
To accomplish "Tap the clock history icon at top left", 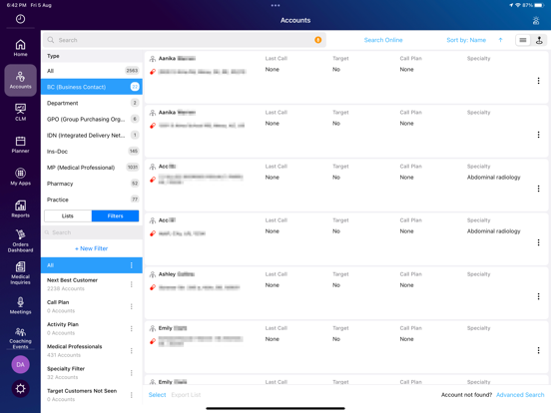I will click(x=20, y=19).
